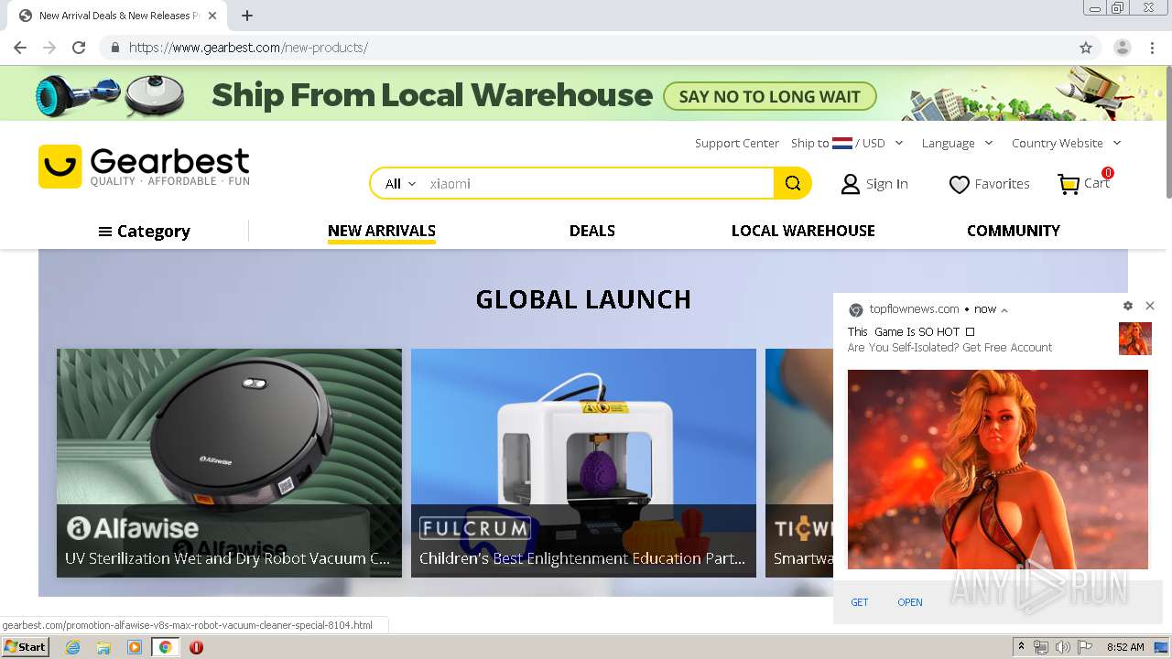Close the browser tab
The image size is (1172, 659).
pos(213,16)
